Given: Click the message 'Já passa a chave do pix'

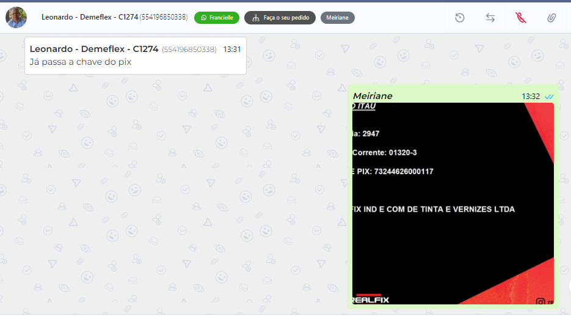Looking at the screenshot, I should coord(81,62).
